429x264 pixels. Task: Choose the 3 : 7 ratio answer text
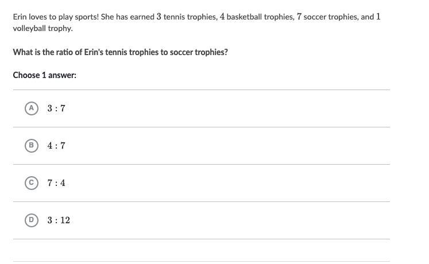pyautogui.click(x=56, y=108)
